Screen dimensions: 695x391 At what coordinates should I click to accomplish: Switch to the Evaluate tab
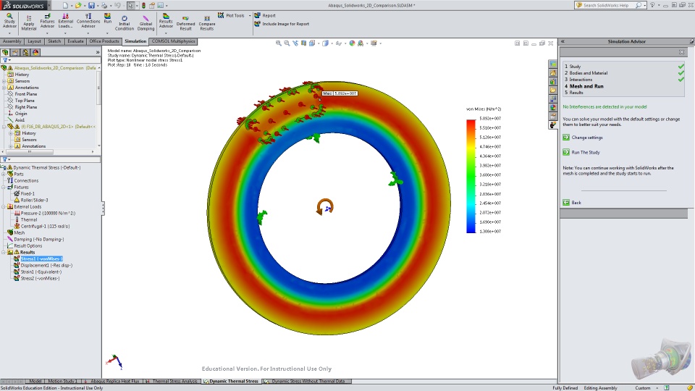(75, 41)
